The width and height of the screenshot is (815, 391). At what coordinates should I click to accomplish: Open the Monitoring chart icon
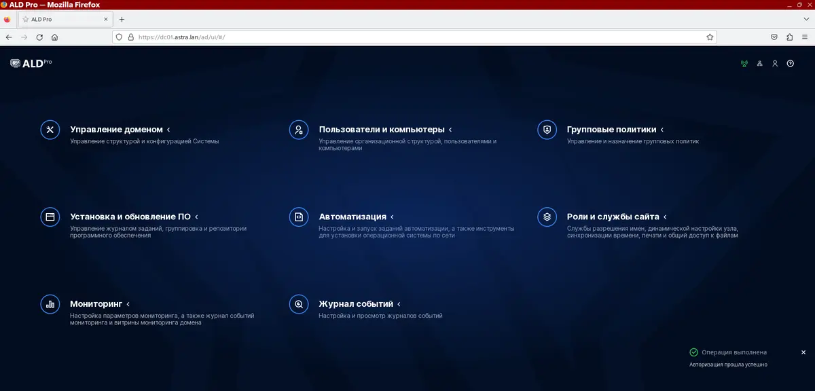50,304
